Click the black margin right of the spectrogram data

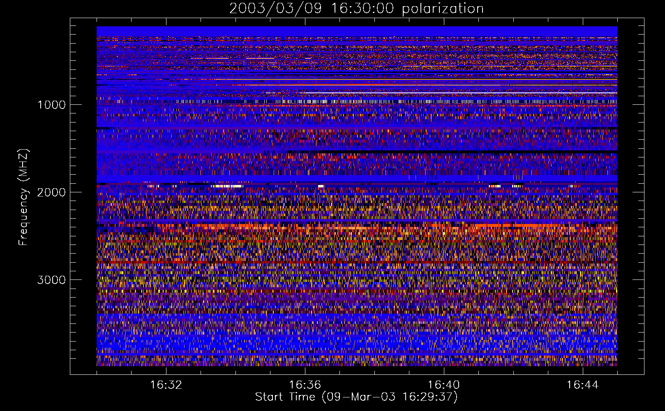click(630, 196)
